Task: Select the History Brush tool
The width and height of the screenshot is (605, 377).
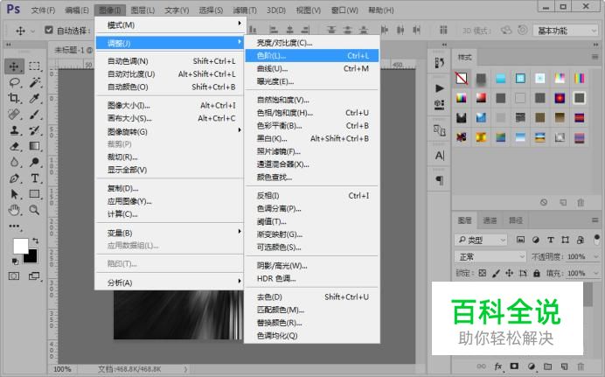Action: tap(35, 130)
